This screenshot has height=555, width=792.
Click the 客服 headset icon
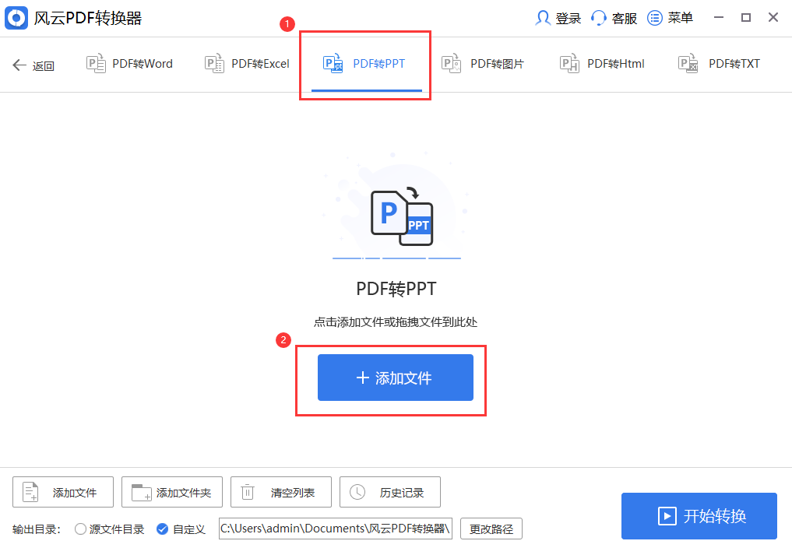599,18
